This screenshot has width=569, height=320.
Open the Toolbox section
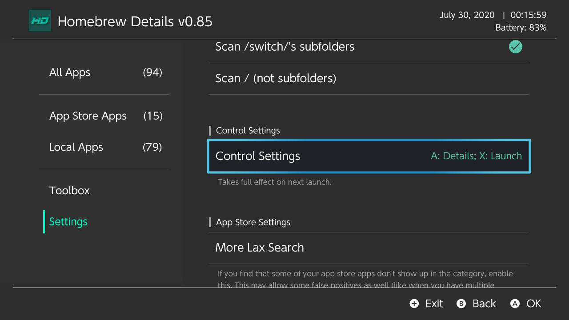pyautogui.click(x=70, y=191)
